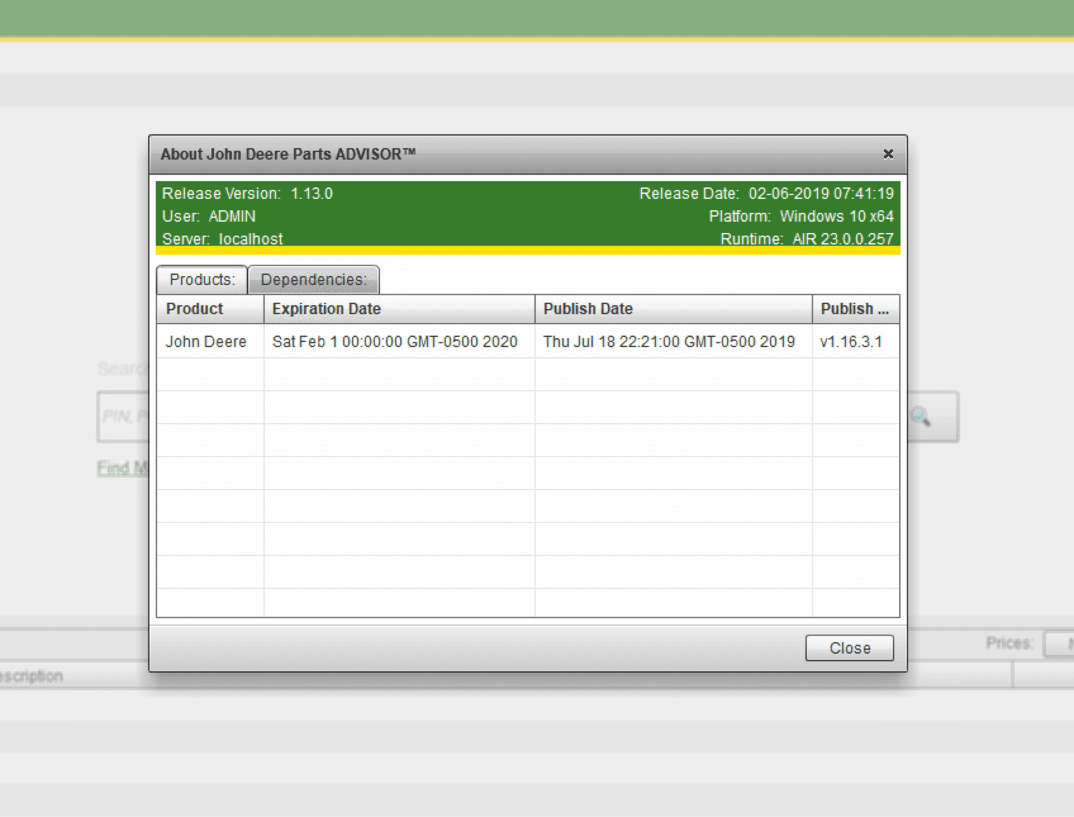The image size is (1074, 817).
Task: Click the Release Version 1.13.0 text
Action: coord(247,193)
